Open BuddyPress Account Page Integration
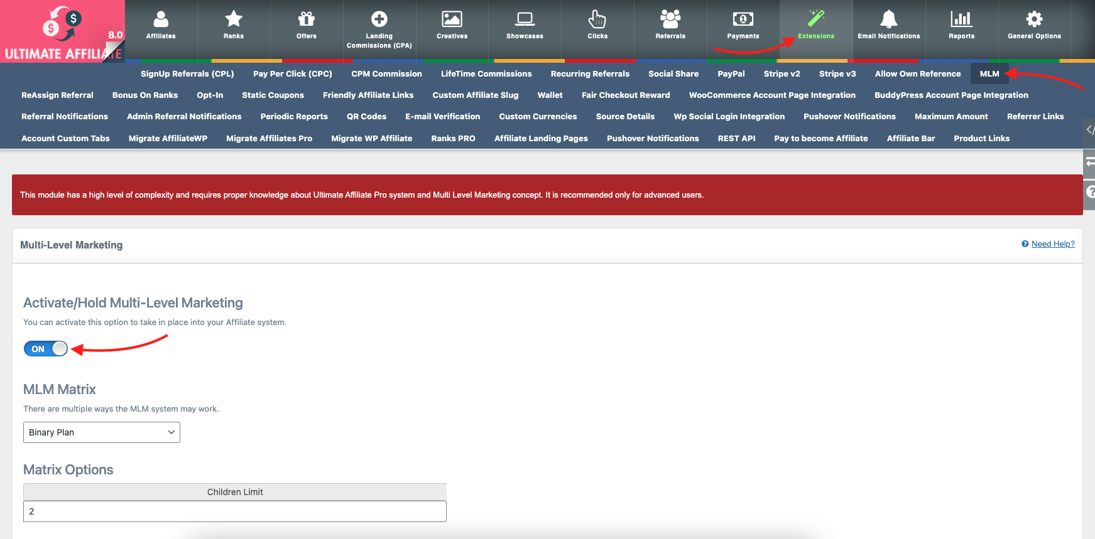Viewport: 1095px width, 539px height. click(x=951, y=95)
